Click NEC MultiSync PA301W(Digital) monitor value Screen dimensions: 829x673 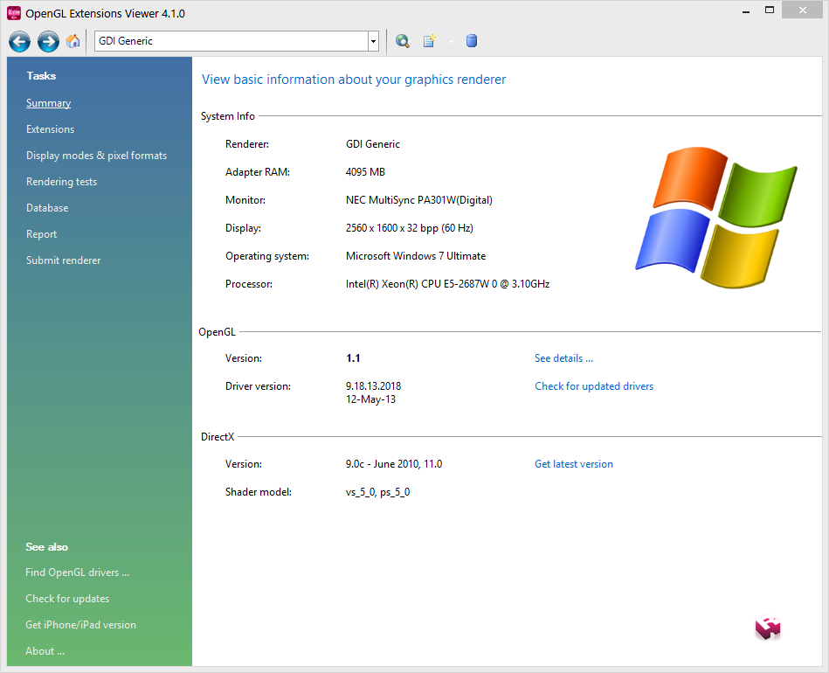pyautogui.click(x=418, y=200)
